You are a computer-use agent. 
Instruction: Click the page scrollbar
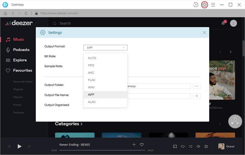(243, 48)
